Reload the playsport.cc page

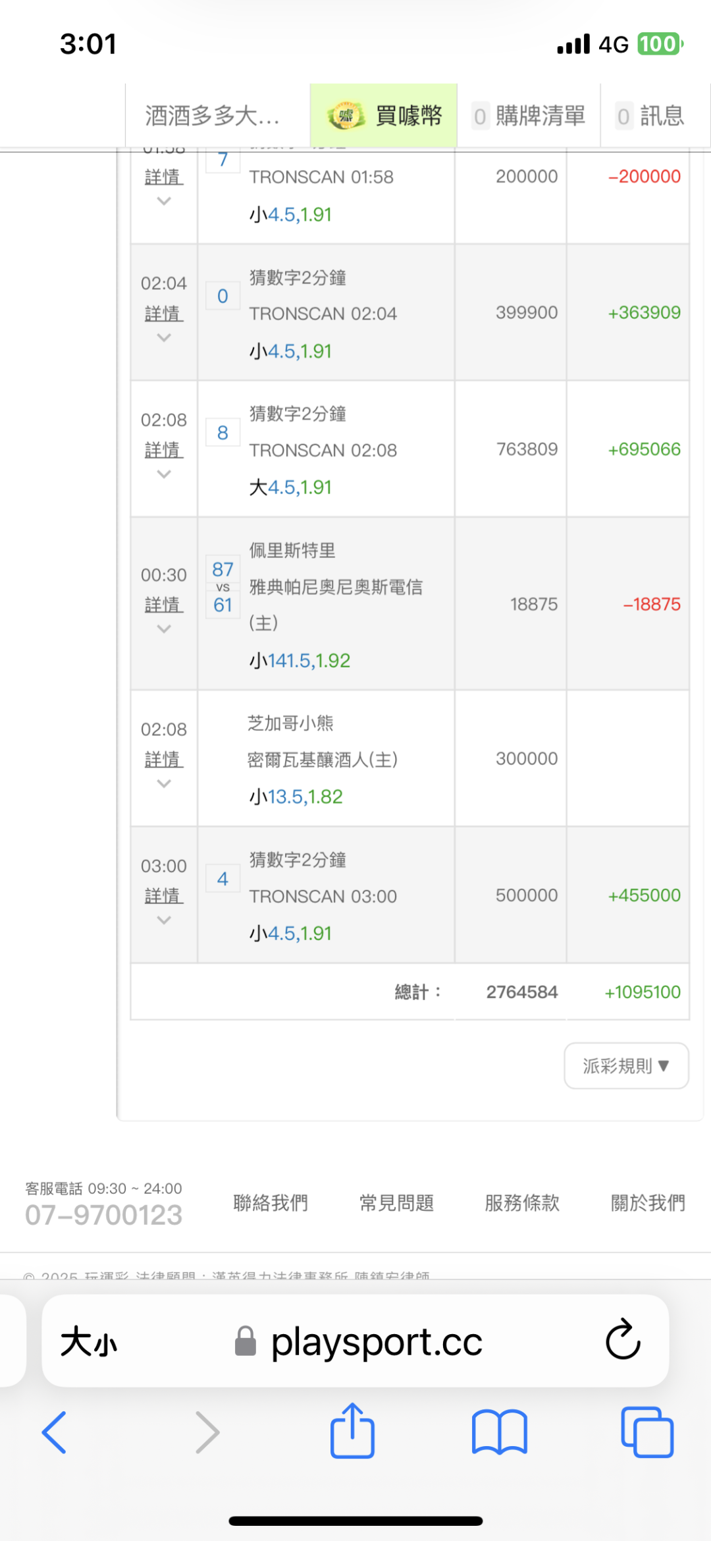point(623,1340)
